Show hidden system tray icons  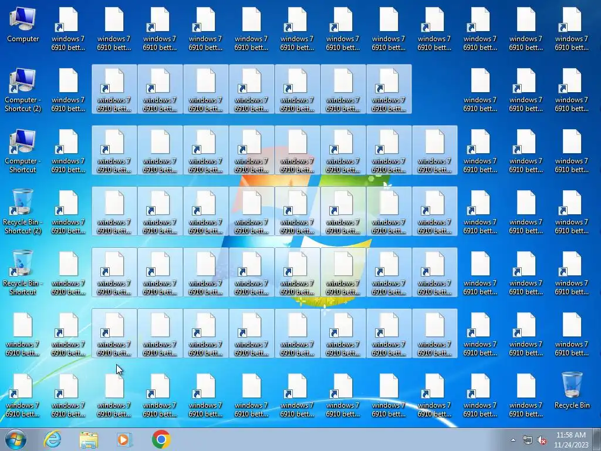pos(513,440)
